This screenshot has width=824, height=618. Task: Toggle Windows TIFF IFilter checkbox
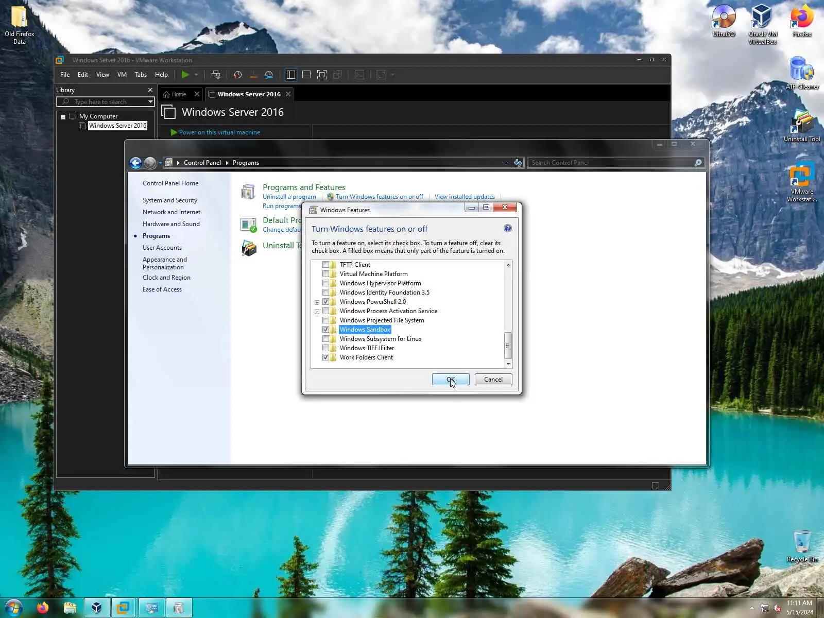[x=325, y=348]
